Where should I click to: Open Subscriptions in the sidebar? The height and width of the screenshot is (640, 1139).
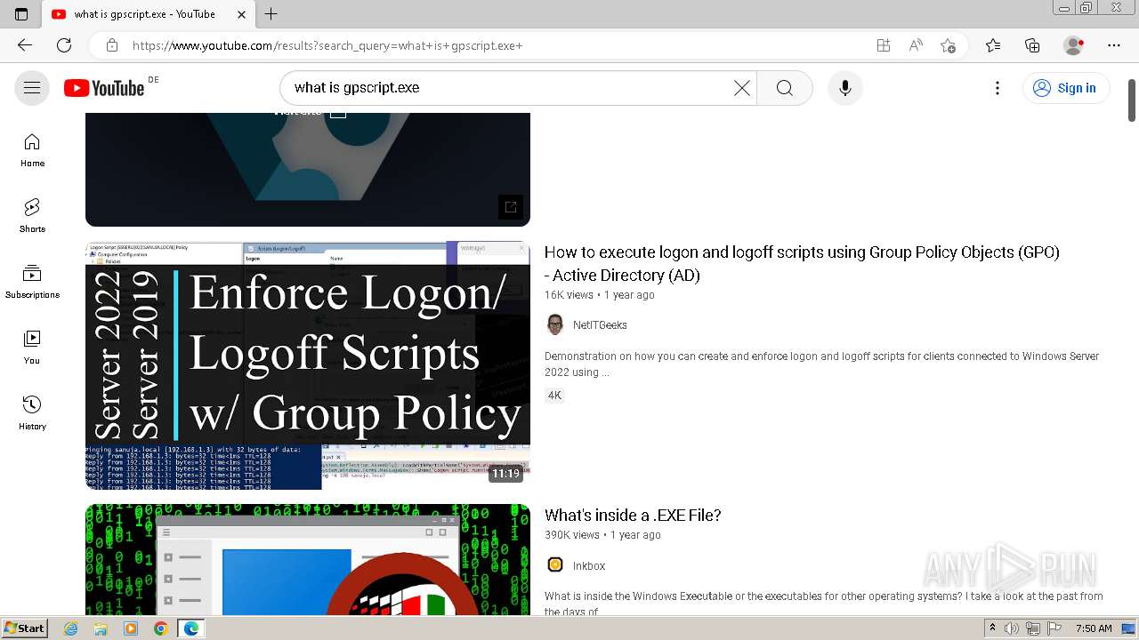pos(32,282)
